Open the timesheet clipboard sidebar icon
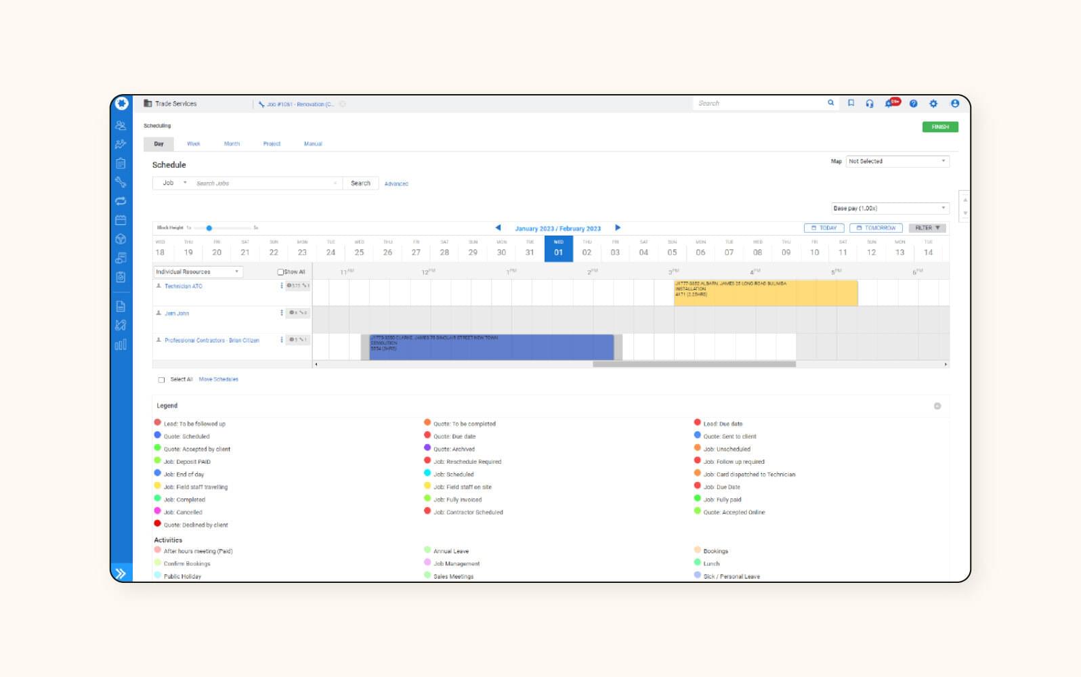1081x677 pixels. pyautogui.click(x=121, y=277)
